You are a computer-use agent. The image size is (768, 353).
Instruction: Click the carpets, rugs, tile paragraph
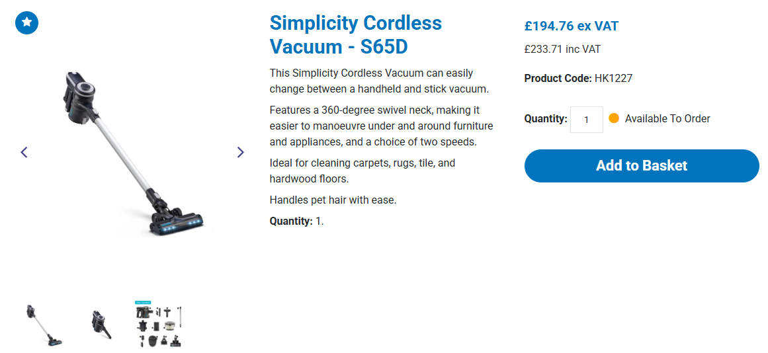pyautogui.click(x=362, y=171)
